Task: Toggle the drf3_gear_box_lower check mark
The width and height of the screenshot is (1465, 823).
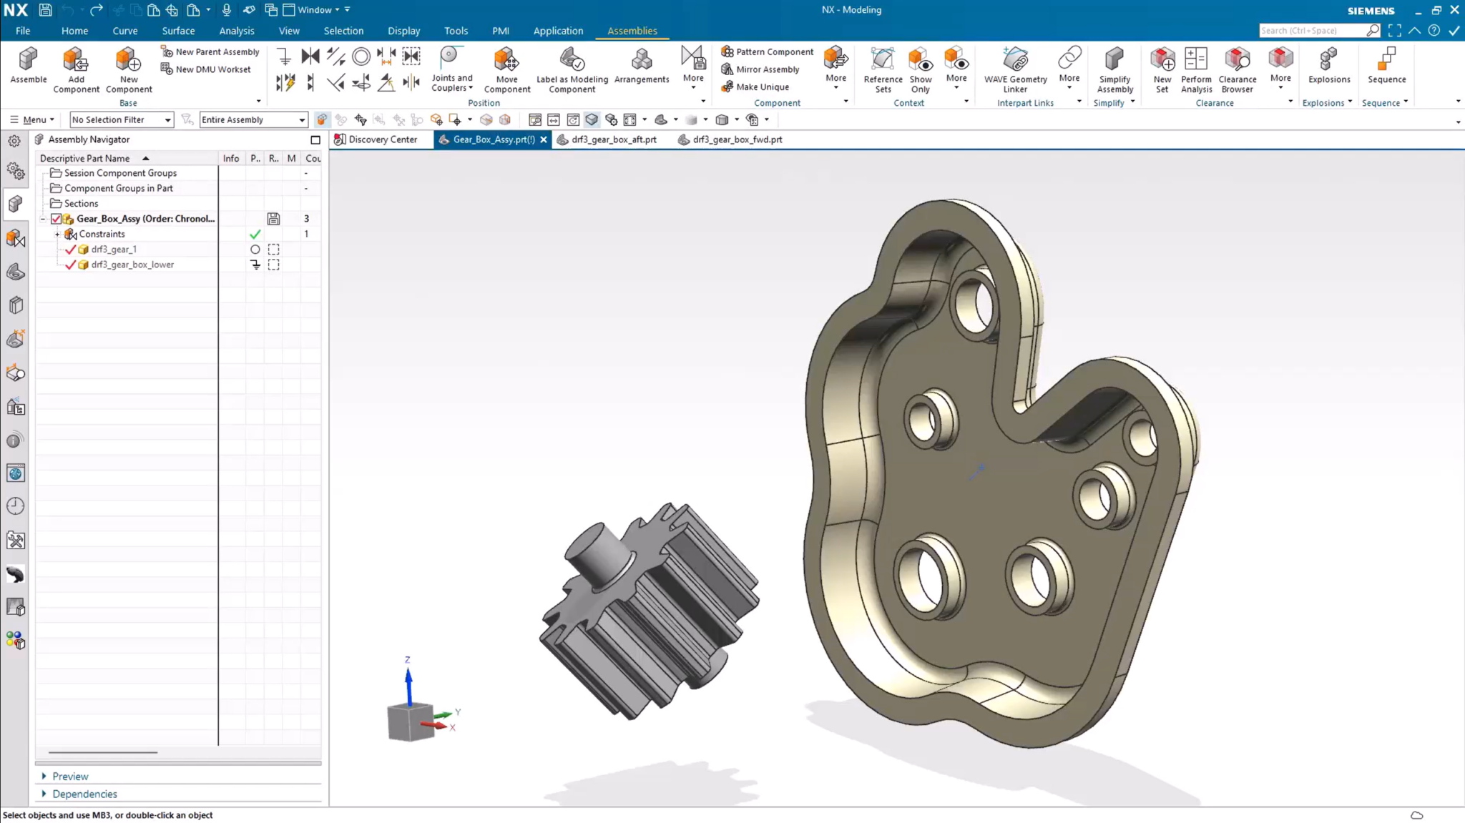Action: coord(70,264)
